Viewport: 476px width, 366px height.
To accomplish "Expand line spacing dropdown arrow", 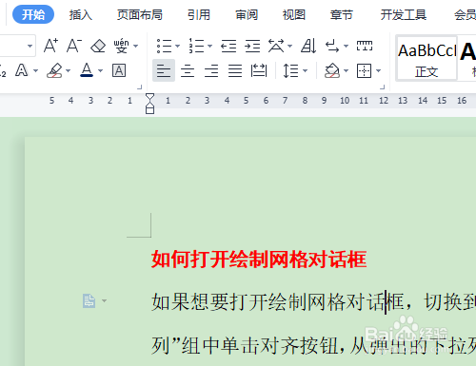I will (305, 70).
